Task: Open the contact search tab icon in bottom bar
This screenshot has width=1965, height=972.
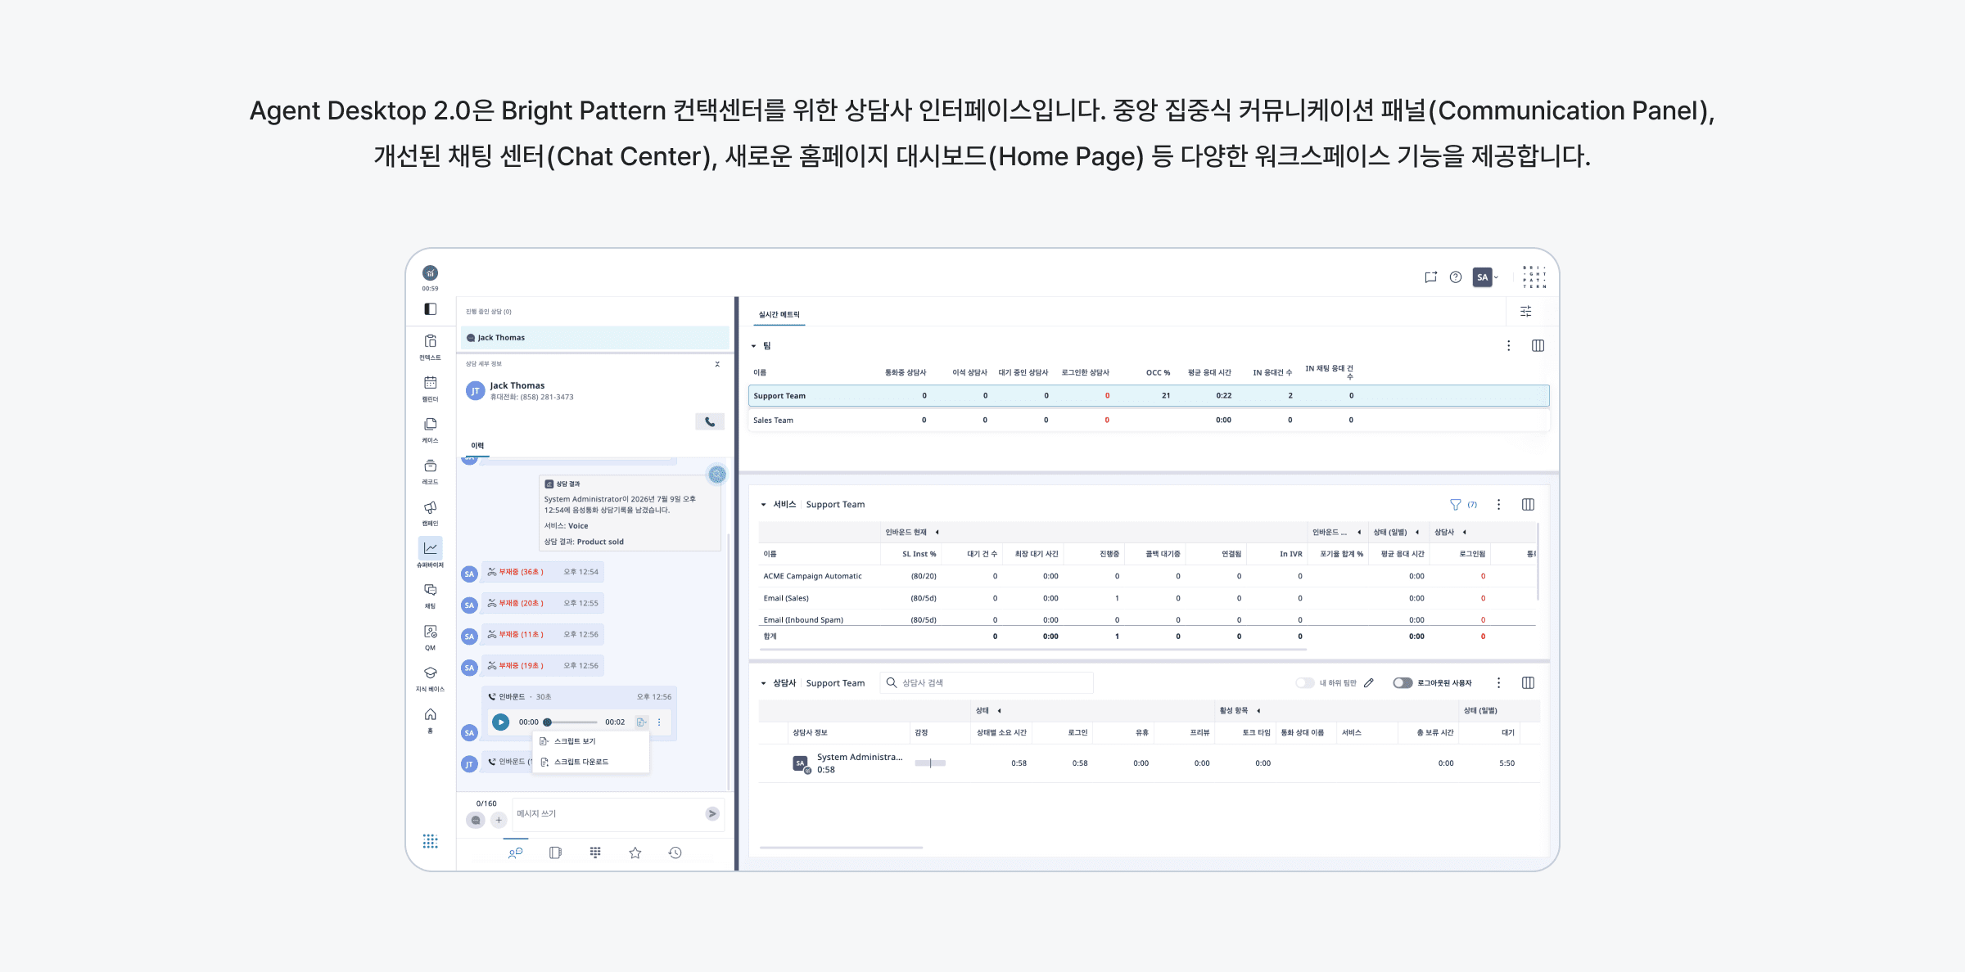Action: click(515, 853)
